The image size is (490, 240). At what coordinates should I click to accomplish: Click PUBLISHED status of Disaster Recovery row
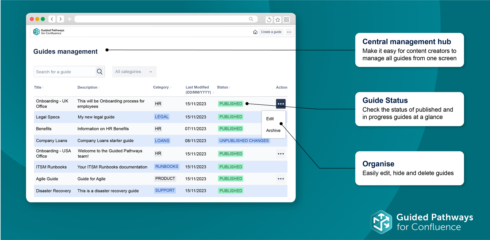point(231,191)
